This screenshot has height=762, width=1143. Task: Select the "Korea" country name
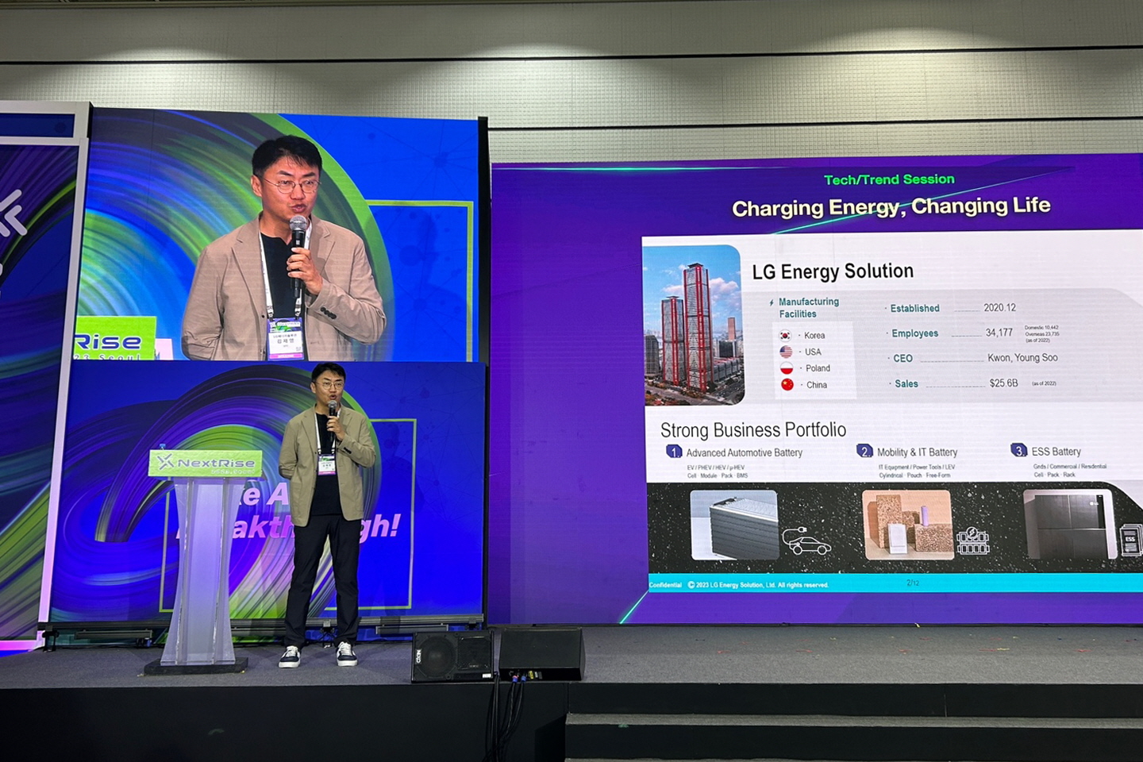point(814,336)
